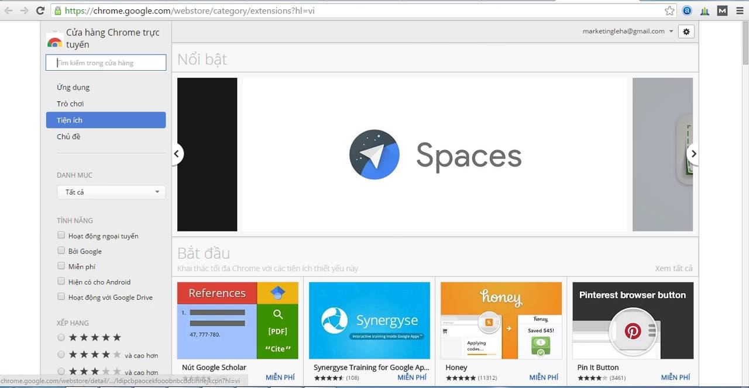The width and height of the screenshot is (749, 388).
Task: Click the Honey extension title
Action: pos(456,368)
